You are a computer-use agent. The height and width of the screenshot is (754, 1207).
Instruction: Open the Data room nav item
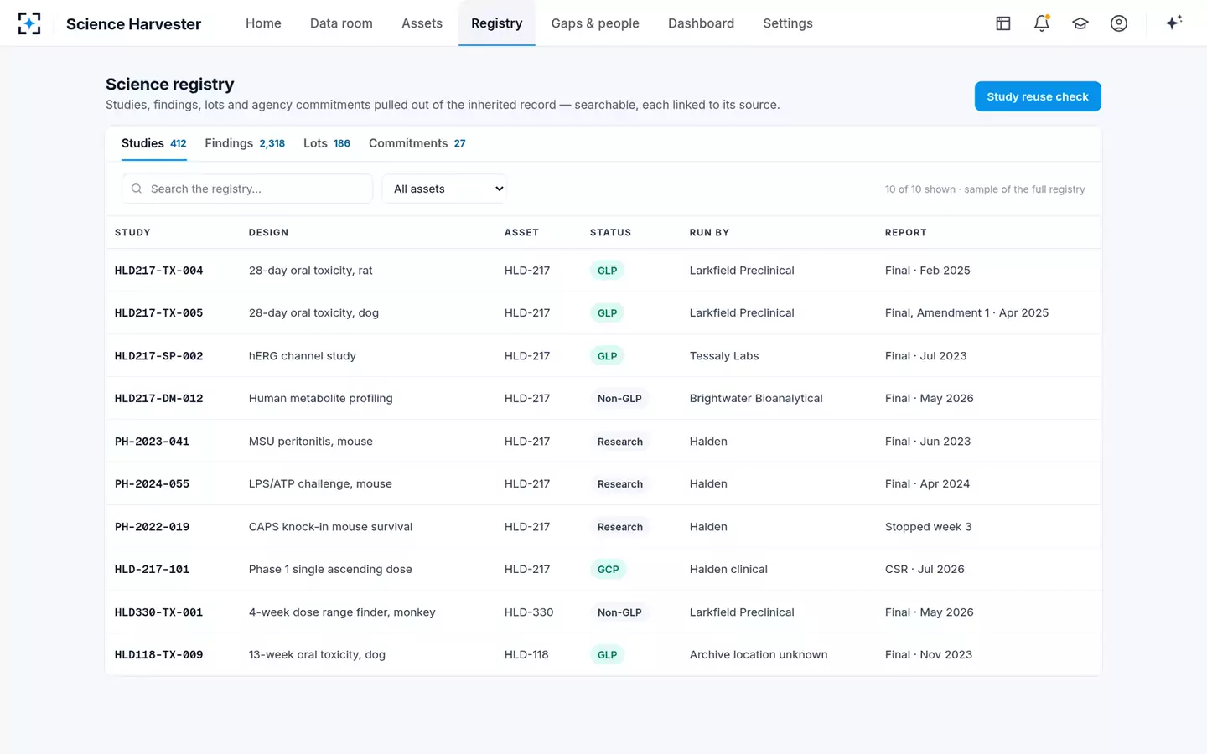point(341,23)
